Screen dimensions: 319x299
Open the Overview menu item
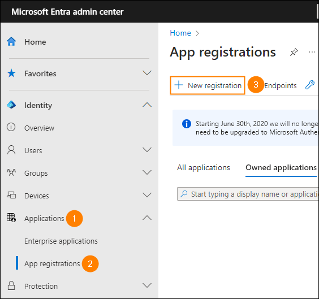pos(39,128)
